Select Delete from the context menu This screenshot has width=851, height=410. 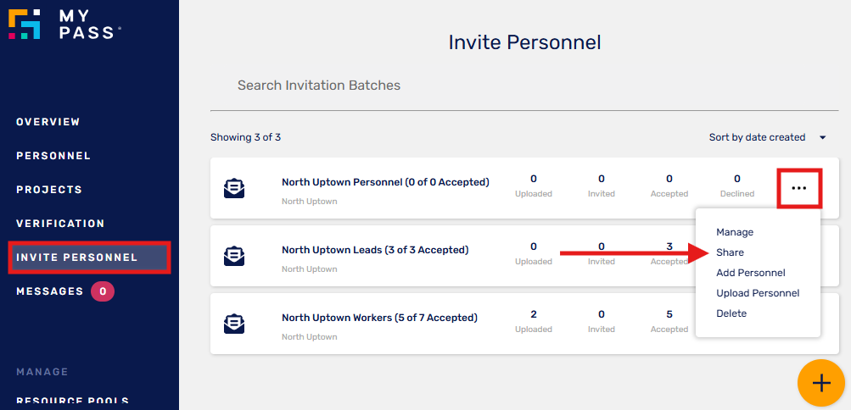[x=731, y=313]
